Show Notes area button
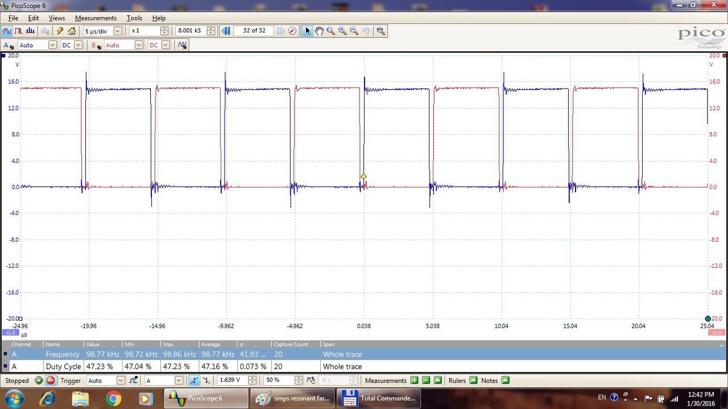Viewport: 728px width, 409px height. [x=505, y=381]
